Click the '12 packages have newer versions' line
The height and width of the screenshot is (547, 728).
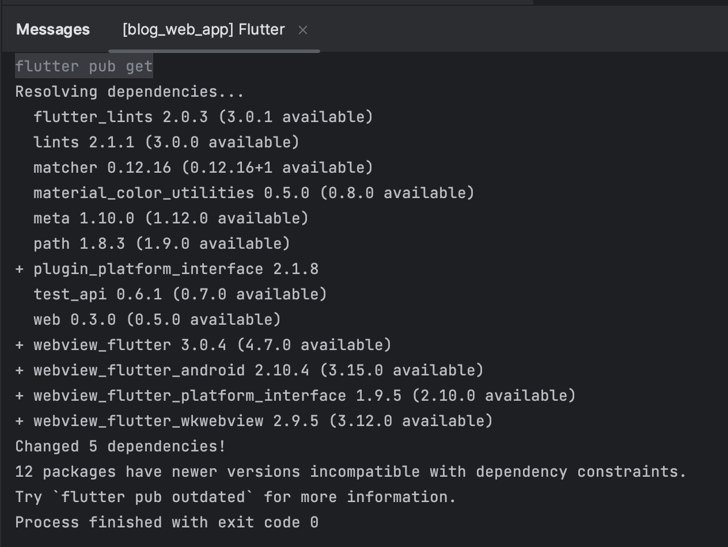tap(351, 472)
